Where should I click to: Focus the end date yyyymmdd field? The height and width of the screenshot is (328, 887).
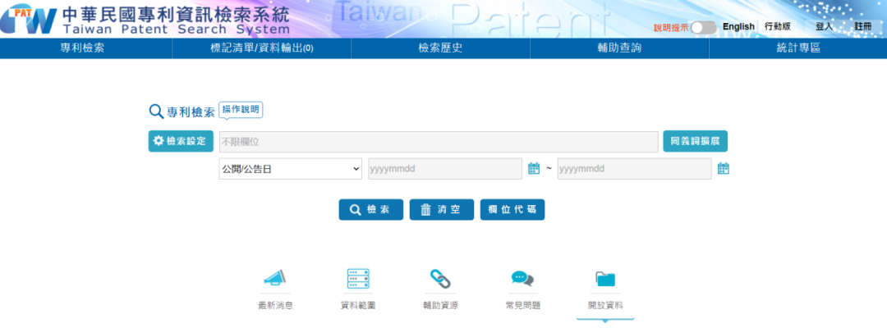point(634,168)
